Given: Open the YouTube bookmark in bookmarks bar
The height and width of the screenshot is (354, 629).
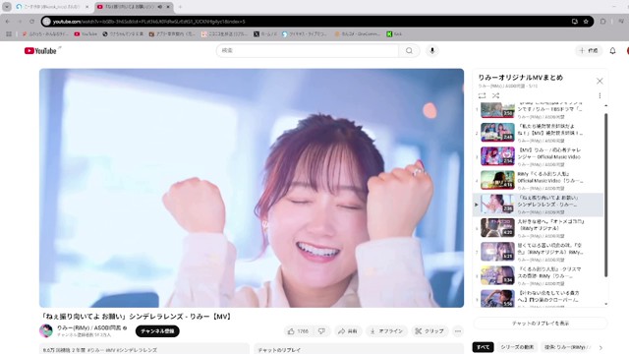Looking at the screenshot, I should pyautogui.click(x=86, y=34).
